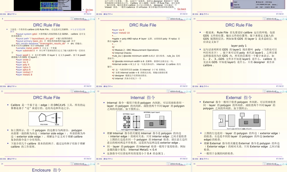Screen dimensions: 287x172
Task: Click the INTERNAL layer1 layer2 diagram on slide 12
Action: point(144,121)
